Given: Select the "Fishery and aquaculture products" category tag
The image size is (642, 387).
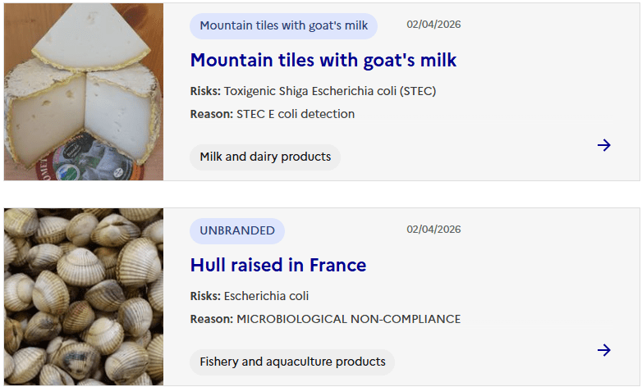Looking at the screenshot, I should pyautogui.click(x=292, y=362).
